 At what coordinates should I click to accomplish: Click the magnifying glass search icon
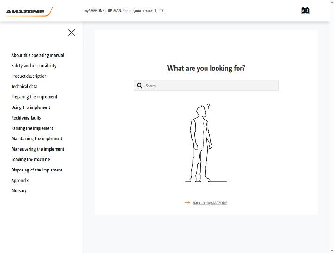tap(140, 86)
